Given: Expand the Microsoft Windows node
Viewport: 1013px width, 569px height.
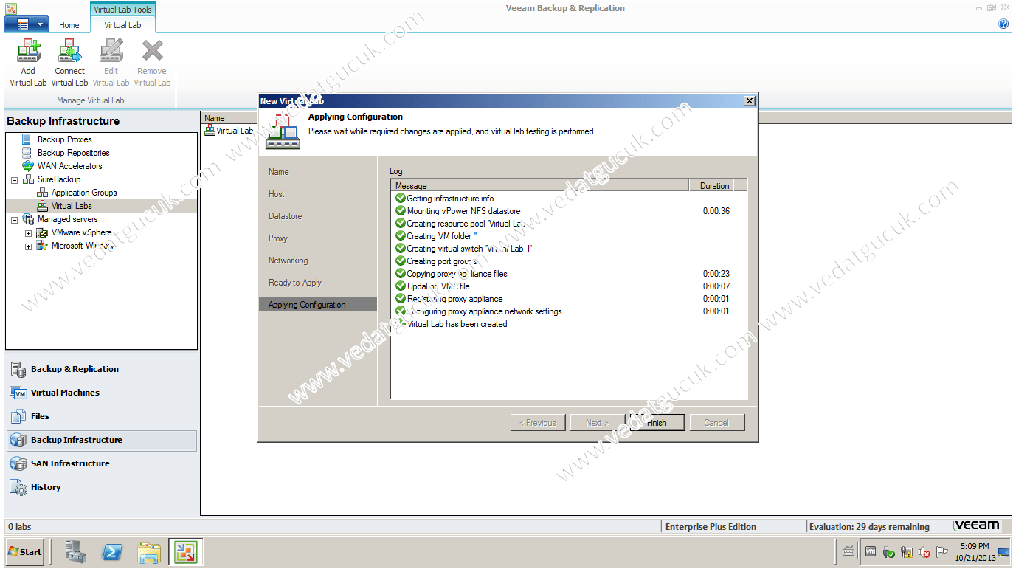Looking at the screenshot, I should click(28, 246).
